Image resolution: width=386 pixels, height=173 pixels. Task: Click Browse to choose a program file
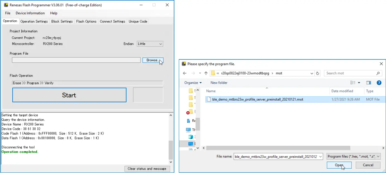153,60
